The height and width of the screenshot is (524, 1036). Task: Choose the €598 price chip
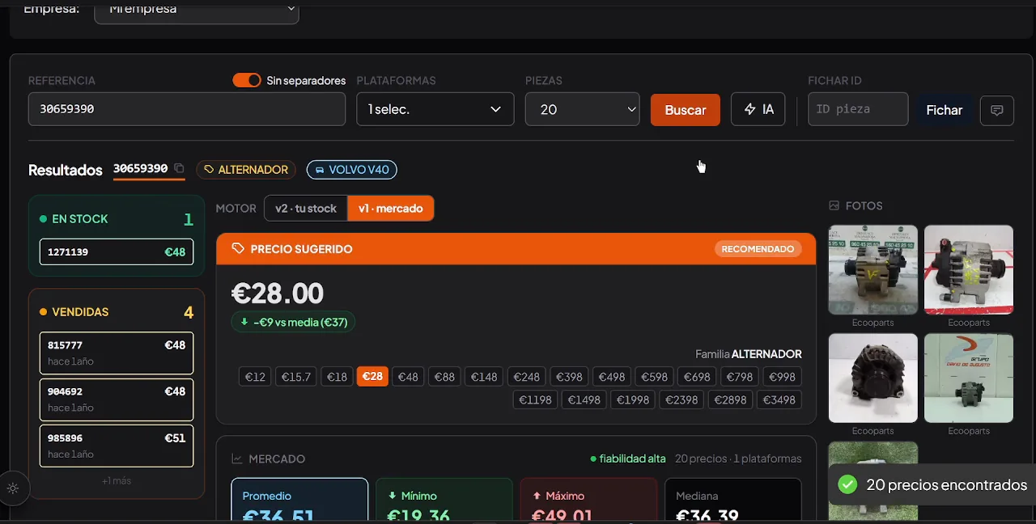(654, 377)
